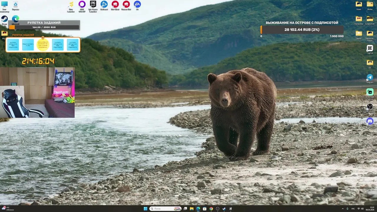Open the Telegram desktop shortcut

[370, 79]
